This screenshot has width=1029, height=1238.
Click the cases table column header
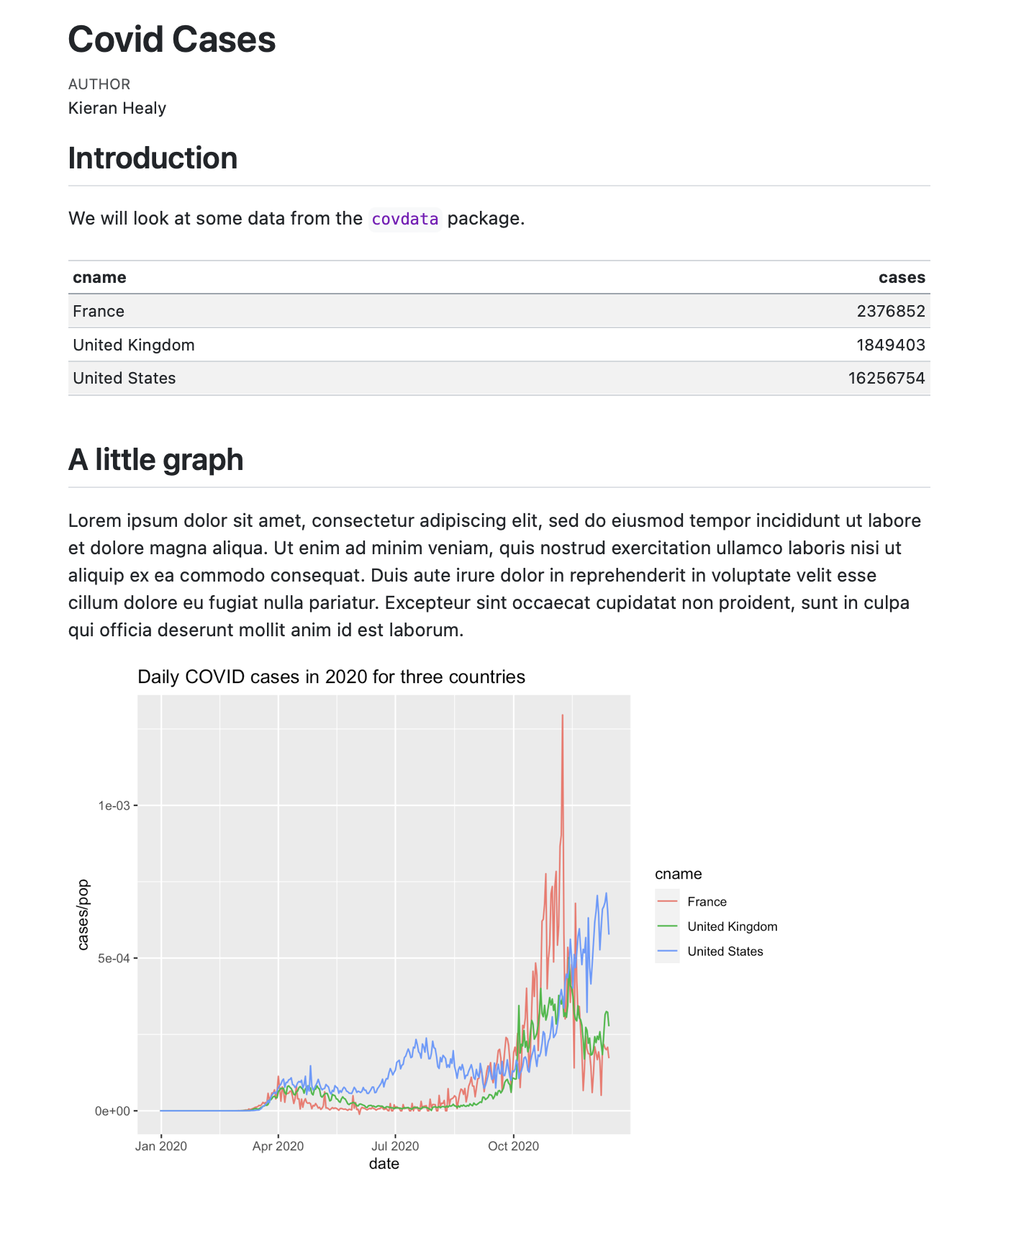pyautogui.click(x=902, y=278)
